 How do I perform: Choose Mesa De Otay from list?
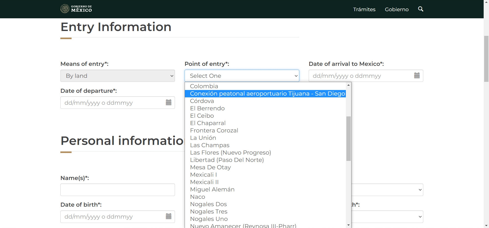[x=210, y=168]
